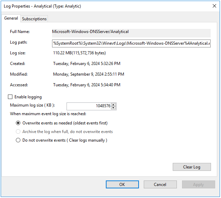Image resolution: width=221 pixels, height=198 pixels.
Task: Click inside the Log path text box
Action: click(x=131, y=43)
